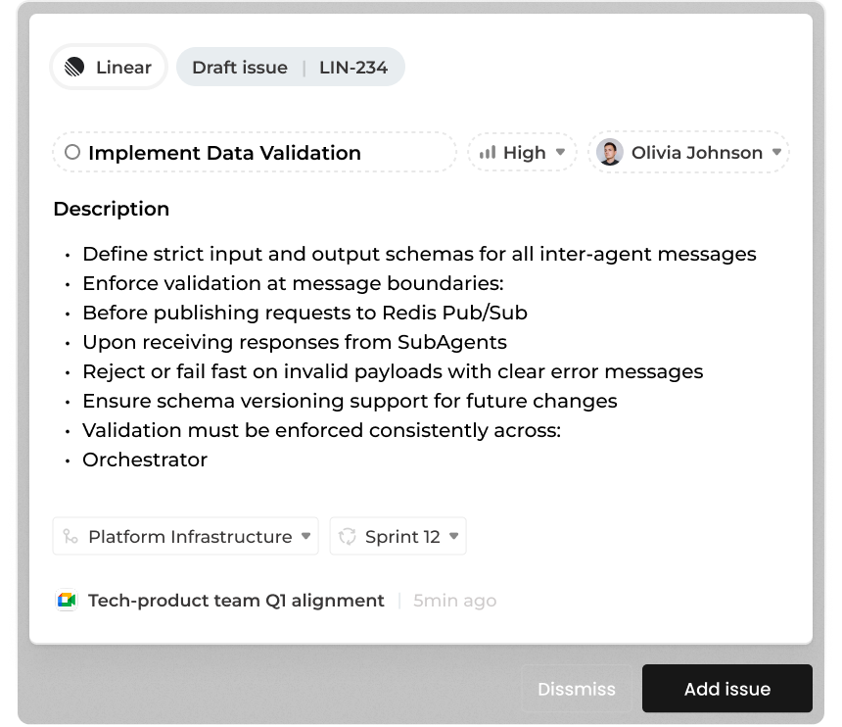This screenshot has height=727, width=842.
Task: Click the LIN-234 issue identifier
Action: click(x=353, y=68)
